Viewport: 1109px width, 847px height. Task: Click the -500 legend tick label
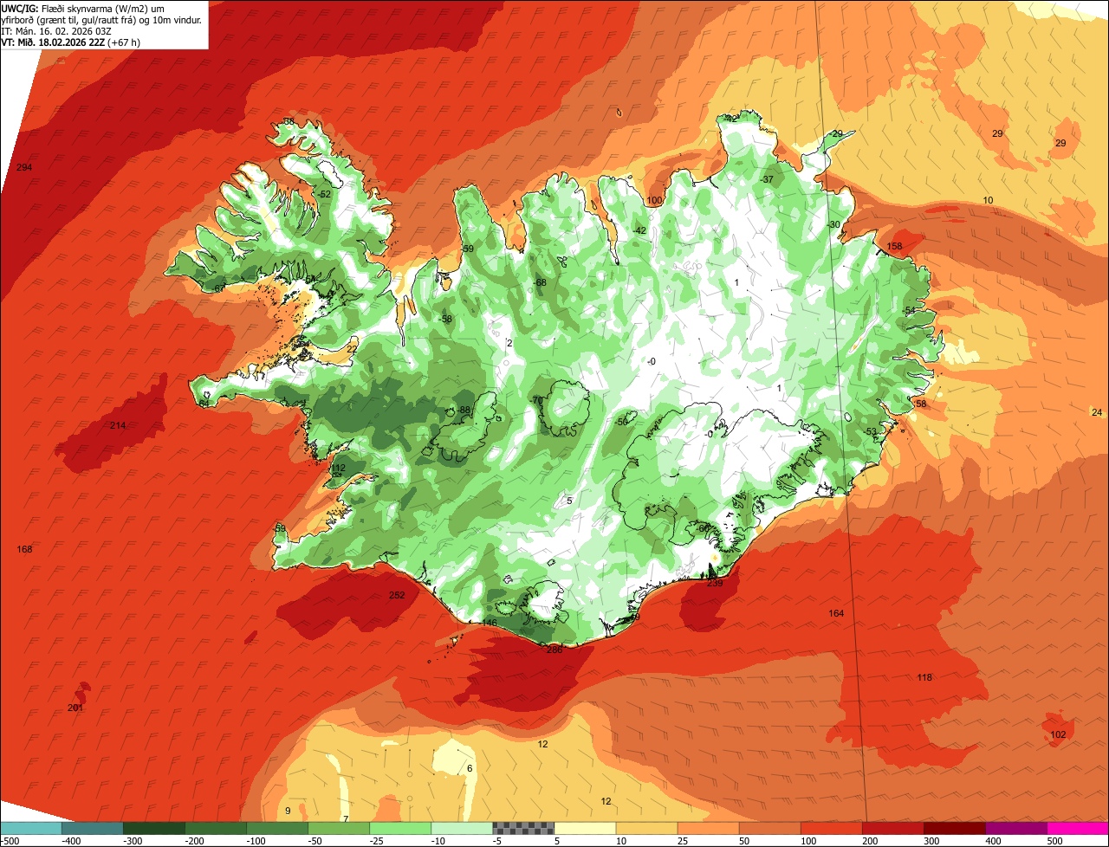point(10,841)
